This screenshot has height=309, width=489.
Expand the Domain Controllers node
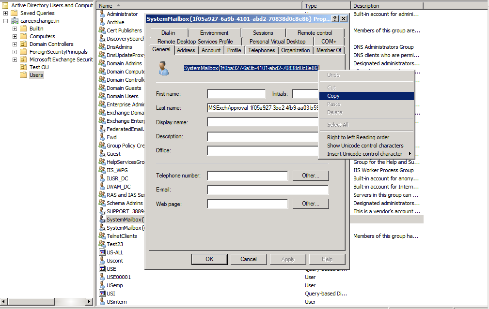[x=15, y=44]
